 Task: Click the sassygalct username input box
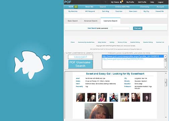(80, 57)
